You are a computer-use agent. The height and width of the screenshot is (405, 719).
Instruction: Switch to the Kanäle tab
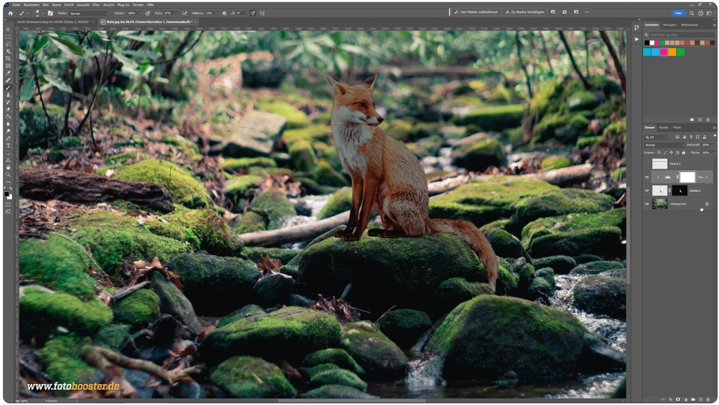pyautogui.click(x=664, y=128)
